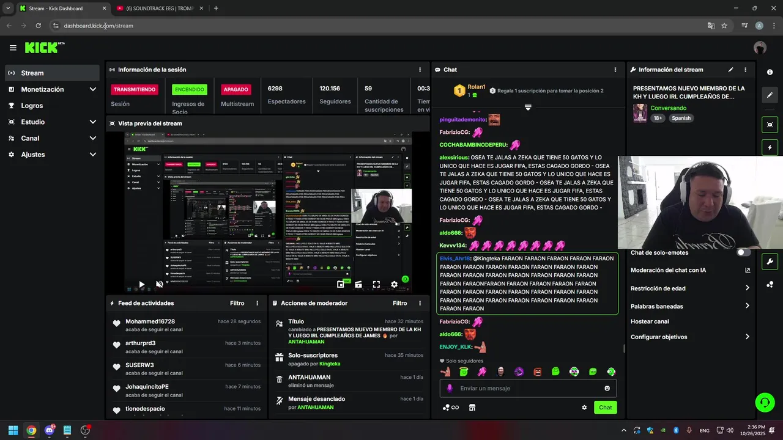Click the purple microphone chat icon
The image size is (783, 440).
[x=450, y=388]
